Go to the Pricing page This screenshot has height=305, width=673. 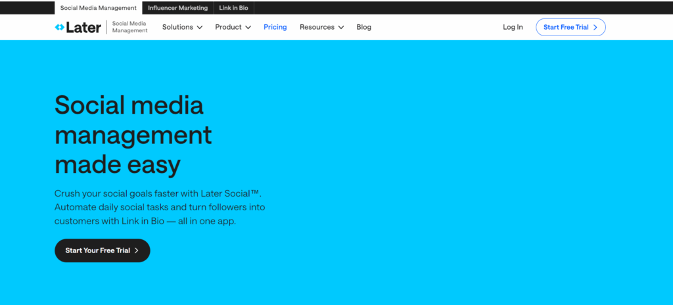pos(275,27)
